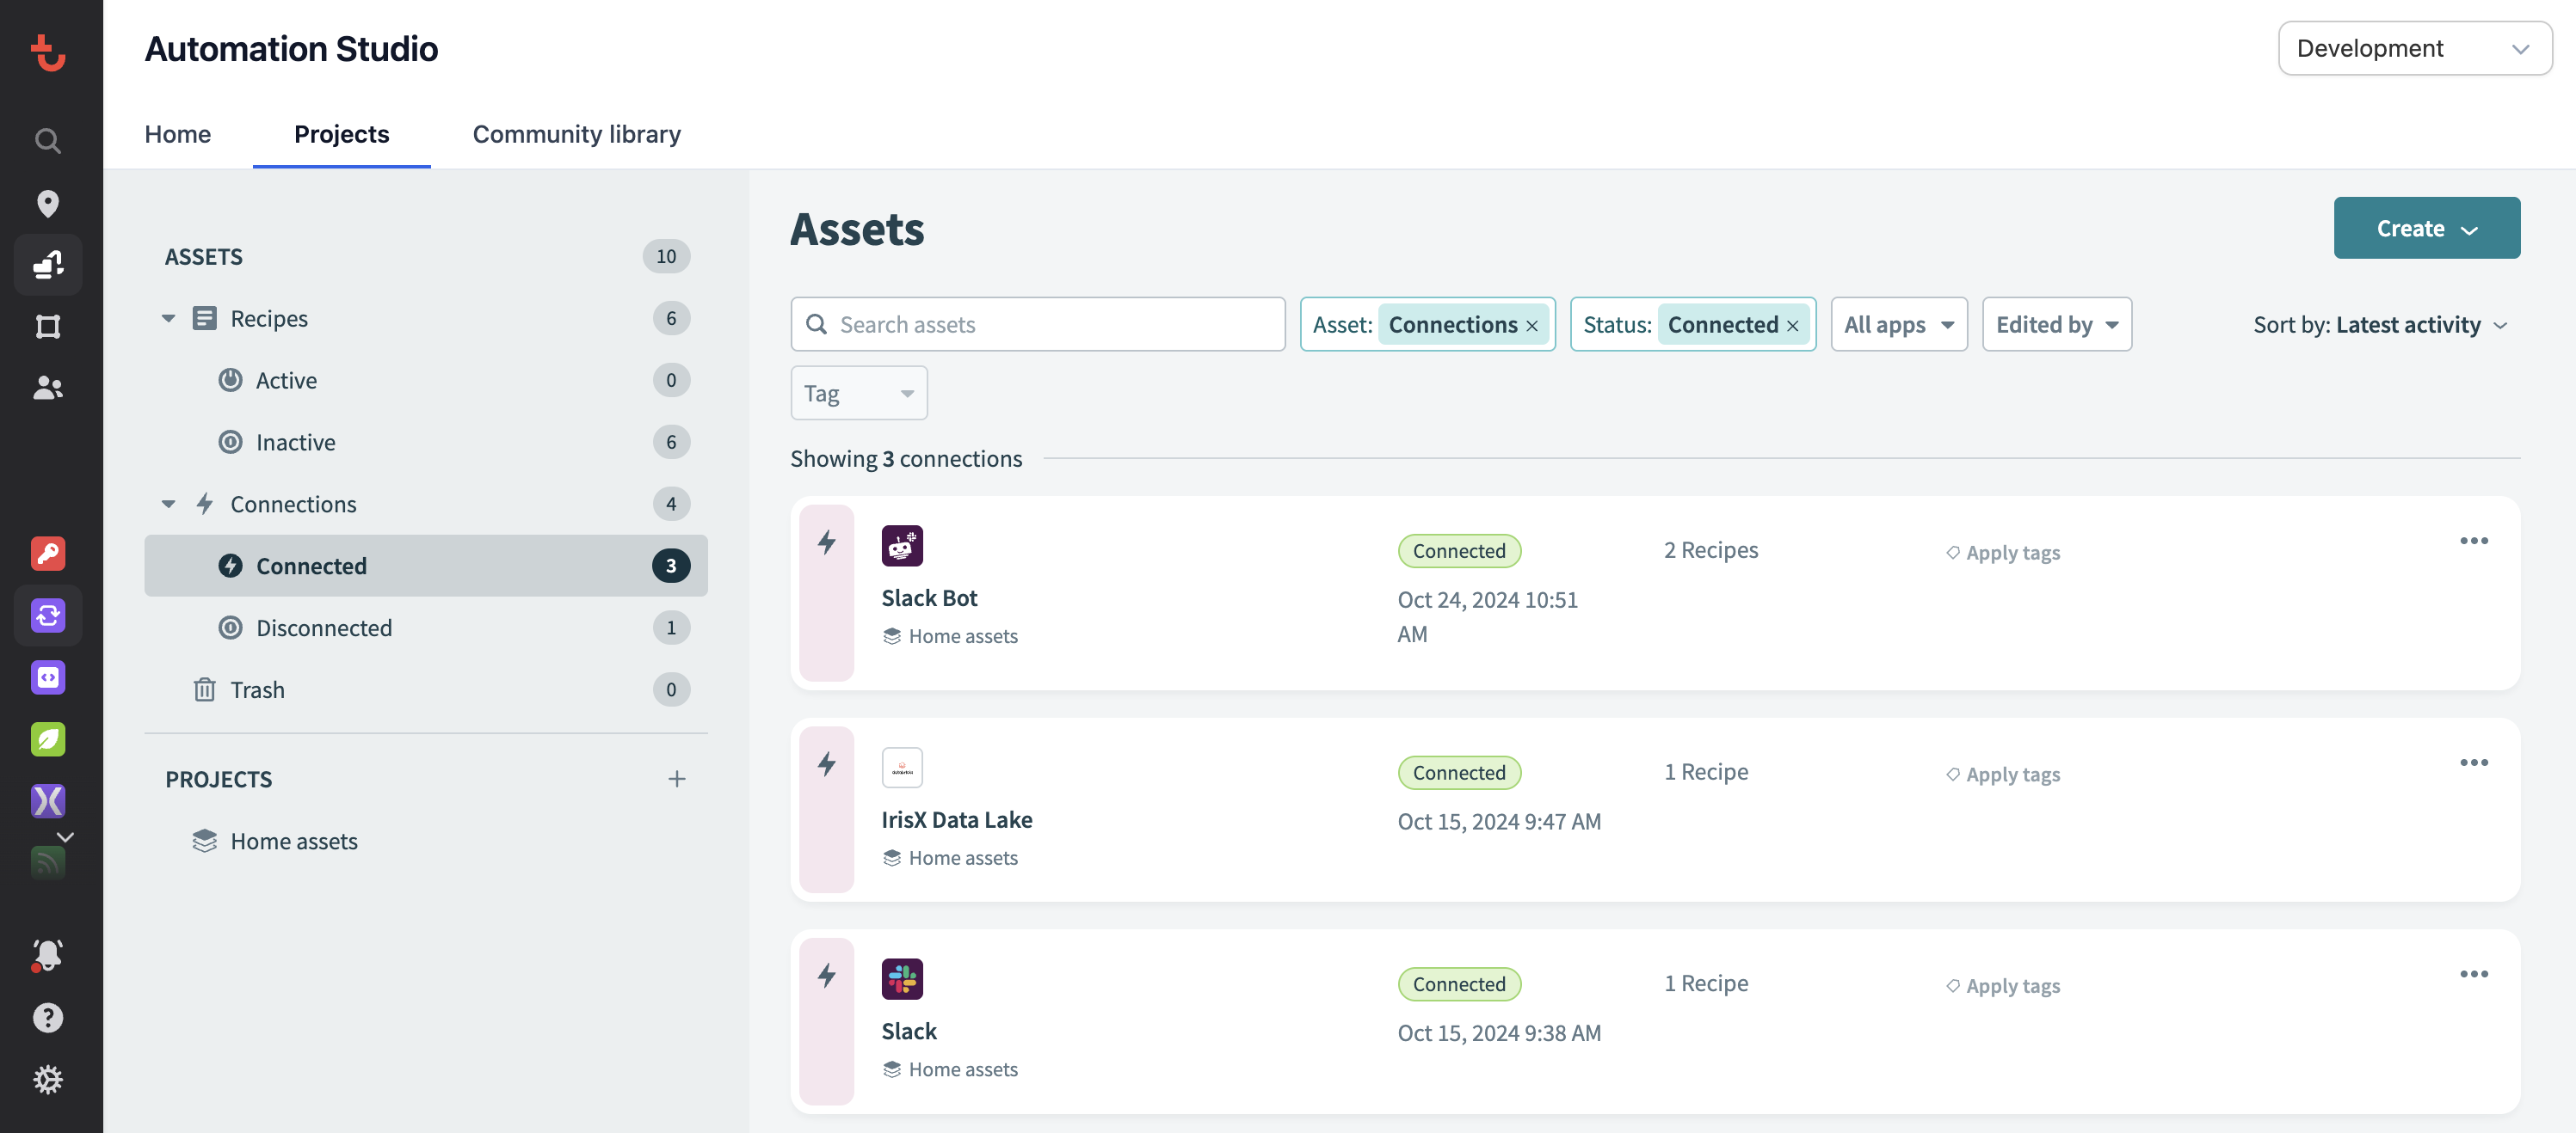Open the community/people icon in sidebar
2576x1133 pixels.
tap(47, 389)
